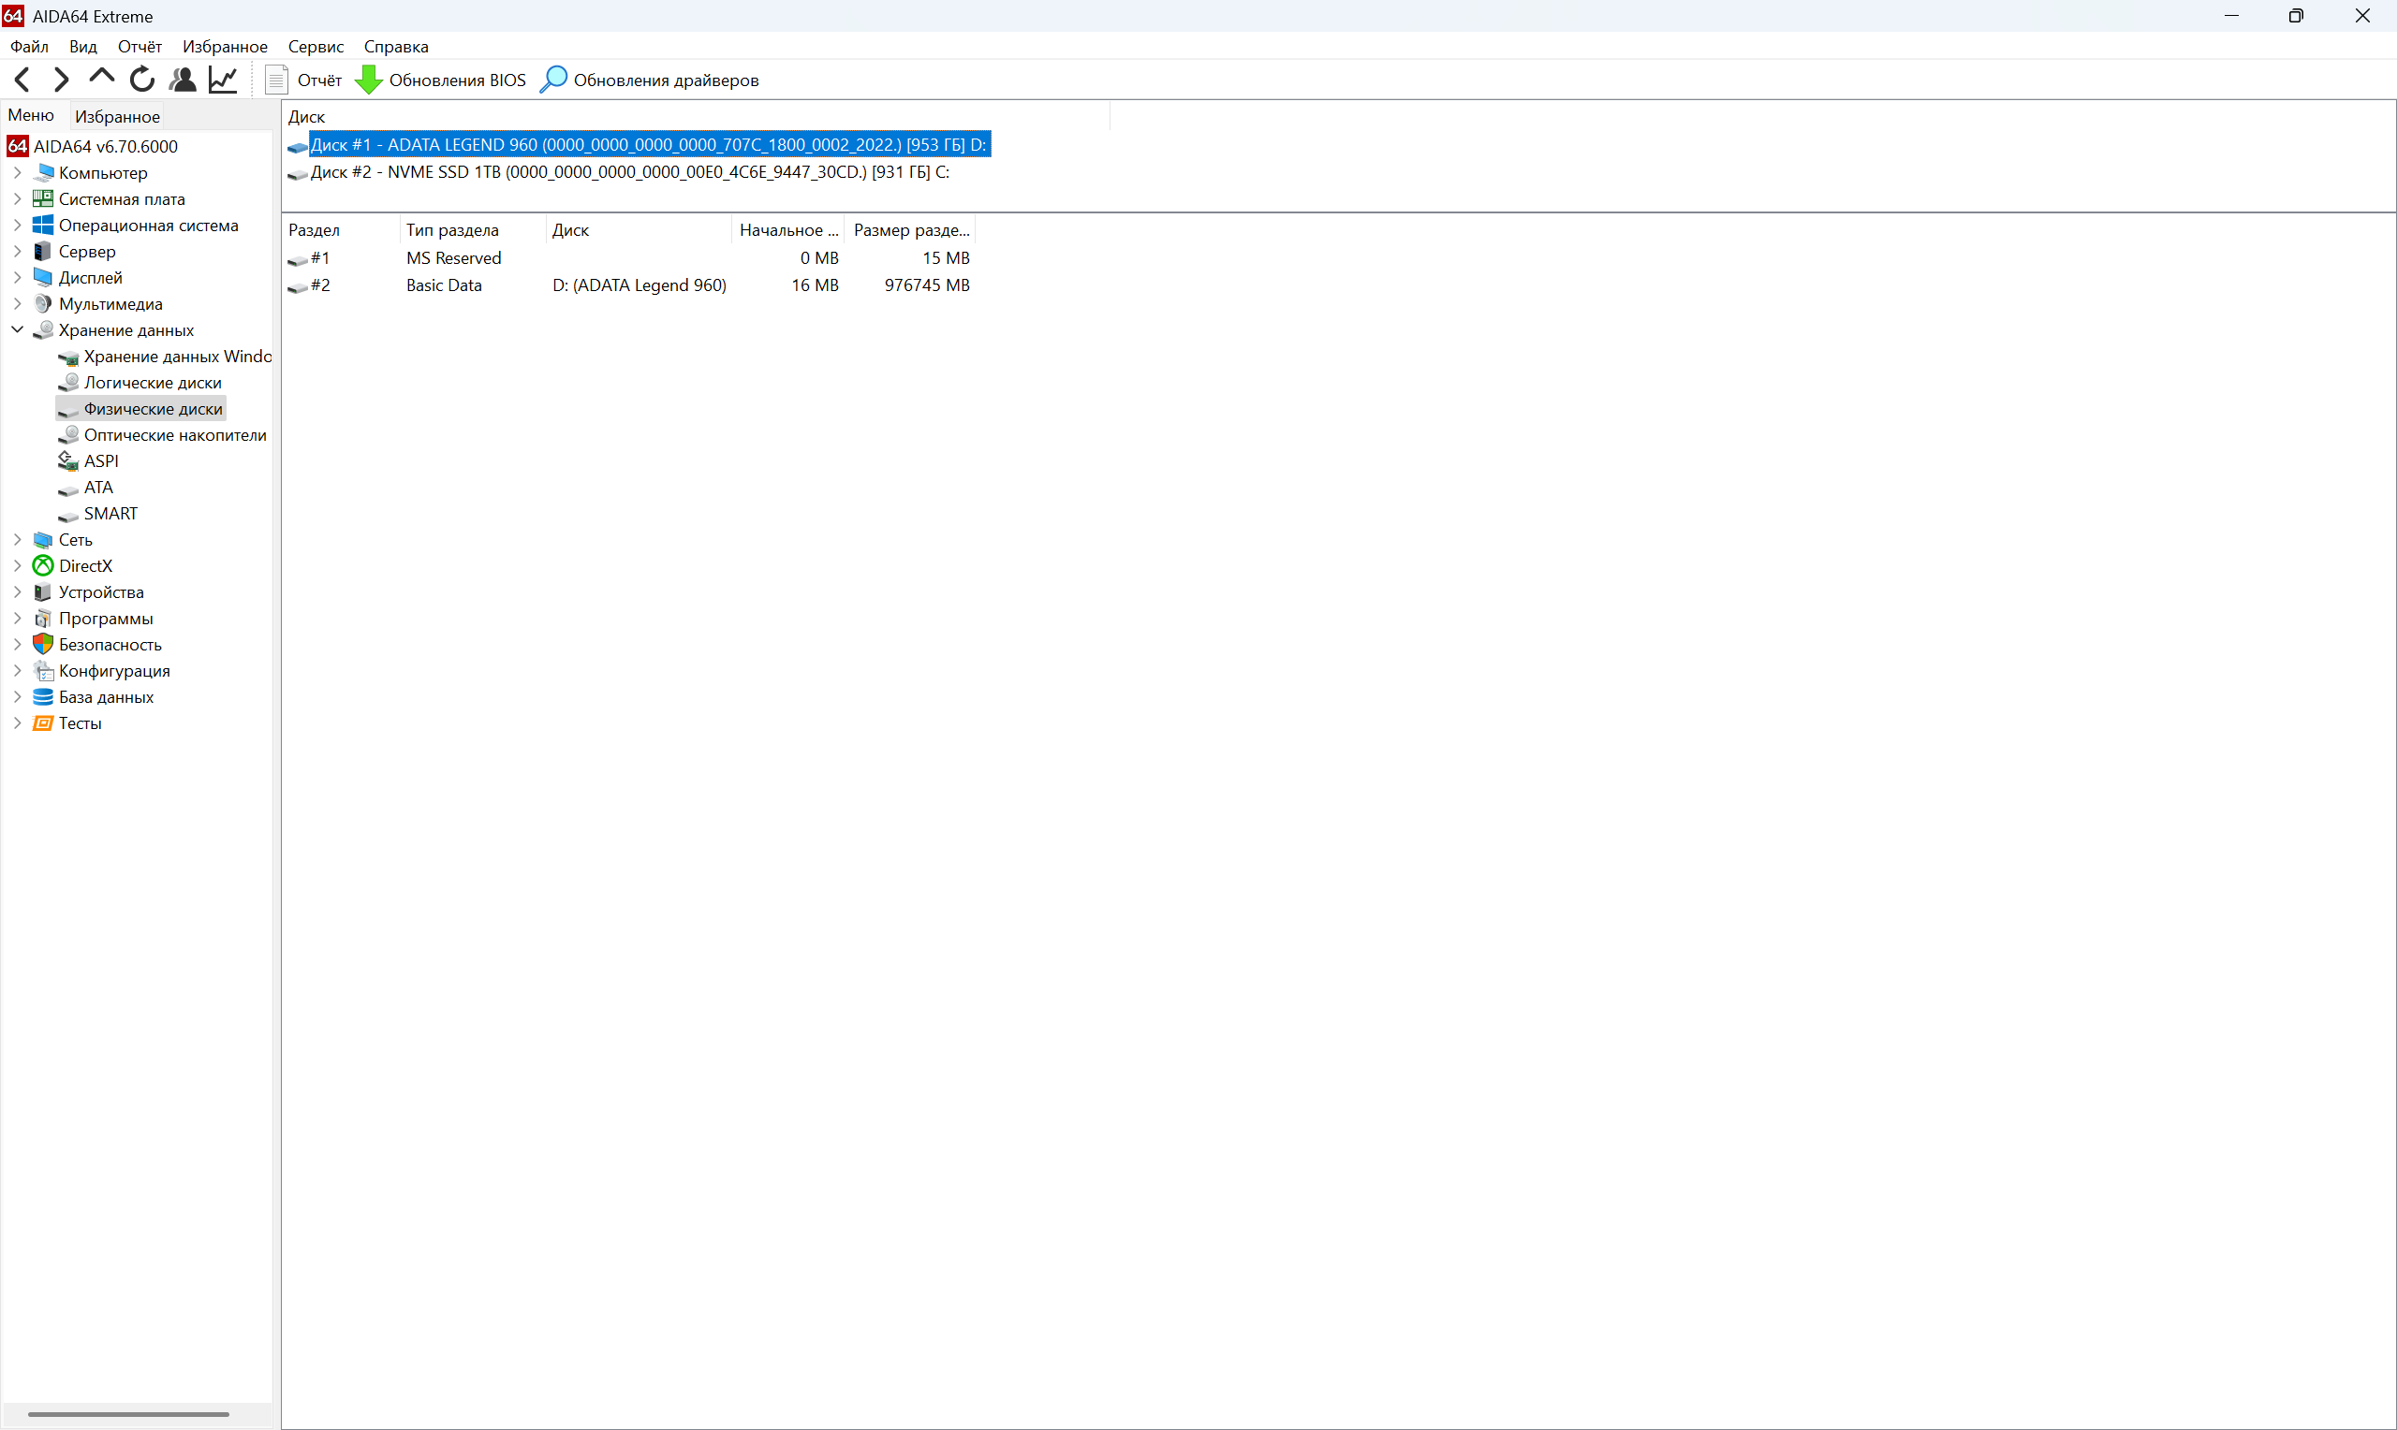Select Диск #2 NVME SSD 1TB row
2397x1430 pixels.
(628, 172)
